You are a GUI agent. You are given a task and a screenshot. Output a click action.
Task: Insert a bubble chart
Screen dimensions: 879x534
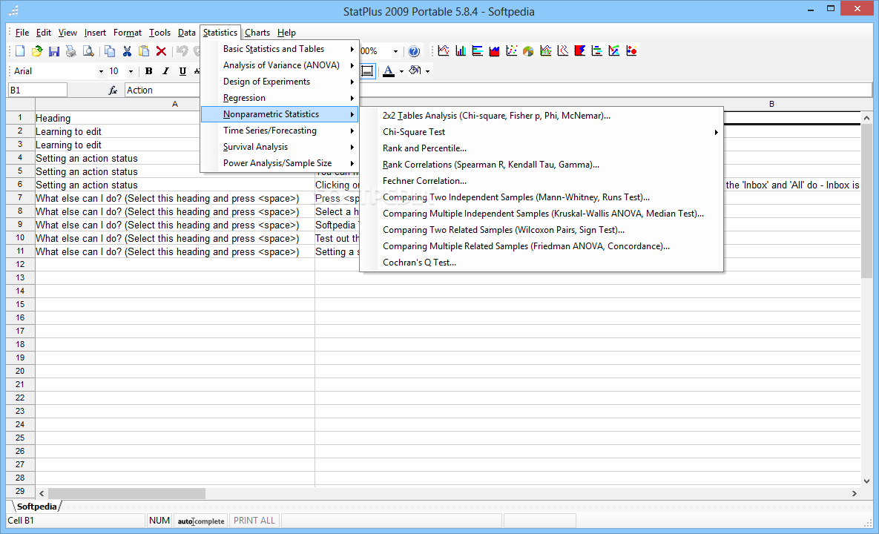(631, 51)
